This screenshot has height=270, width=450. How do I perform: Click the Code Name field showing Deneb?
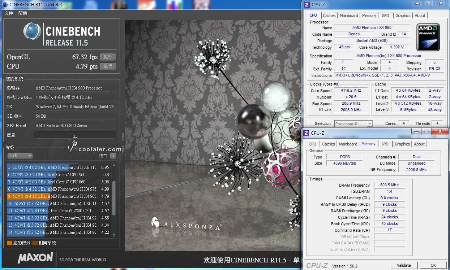pyautogui.click(x=353, y=34)
